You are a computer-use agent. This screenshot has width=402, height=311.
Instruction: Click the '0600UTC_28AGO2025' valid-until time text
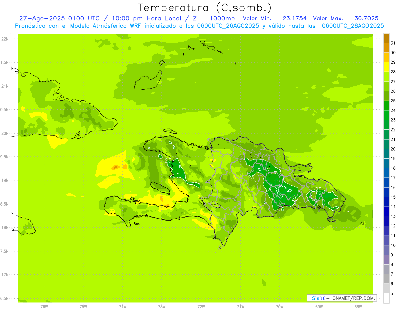point(353,25)
